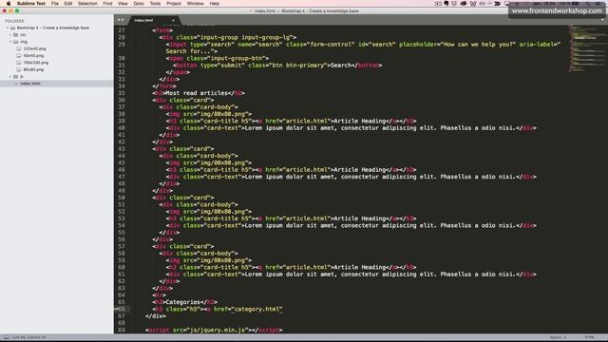Click the 120x40.png image file icon
Image resolution: width=608 pixels, height=342 pixels.
point(19,48)
